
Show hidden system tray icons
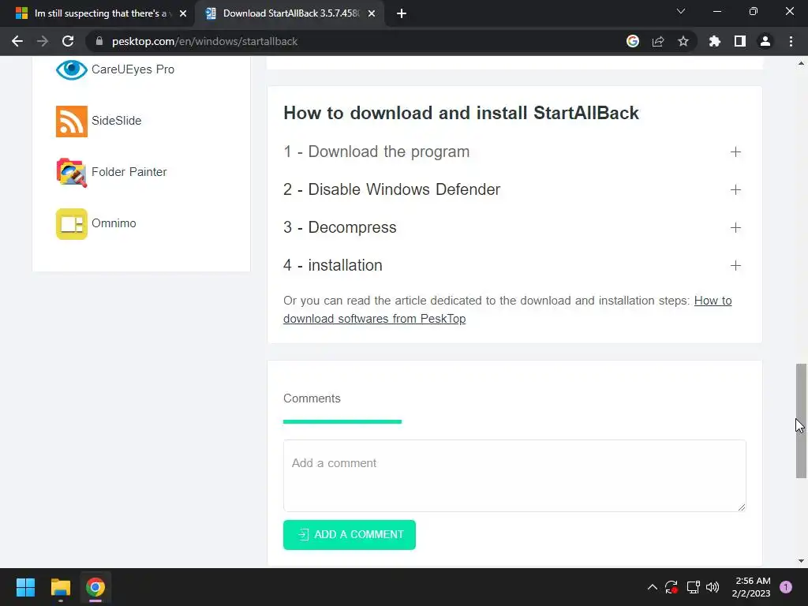tap(652, 587)
